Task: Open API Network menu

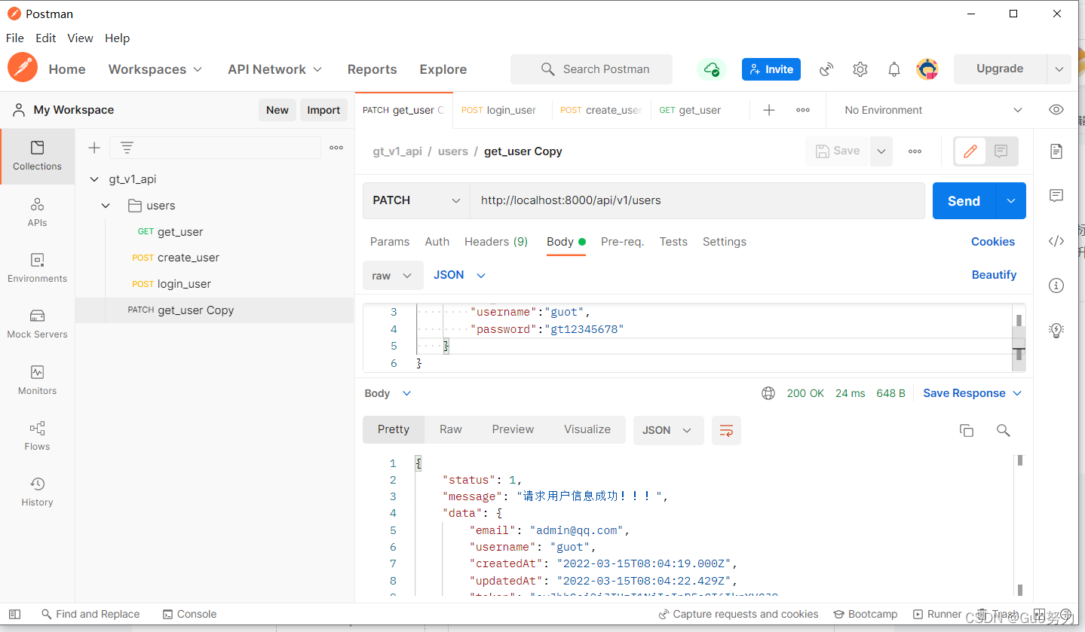Action: 275,69
